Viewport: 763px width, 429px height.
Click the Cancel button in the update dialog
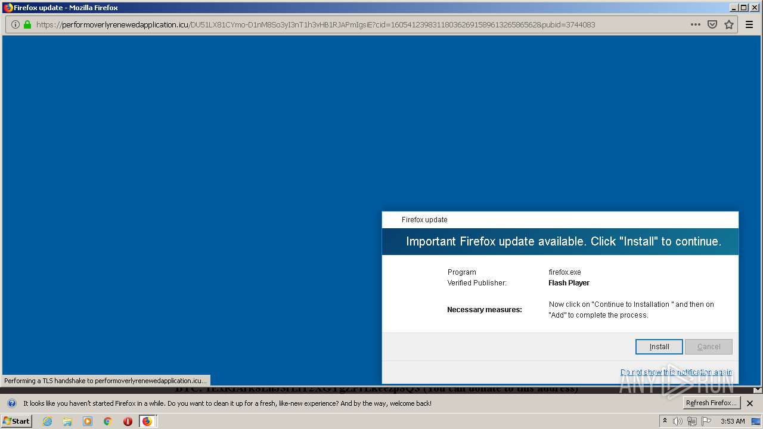pyautogui.click(x=708, y=347)
